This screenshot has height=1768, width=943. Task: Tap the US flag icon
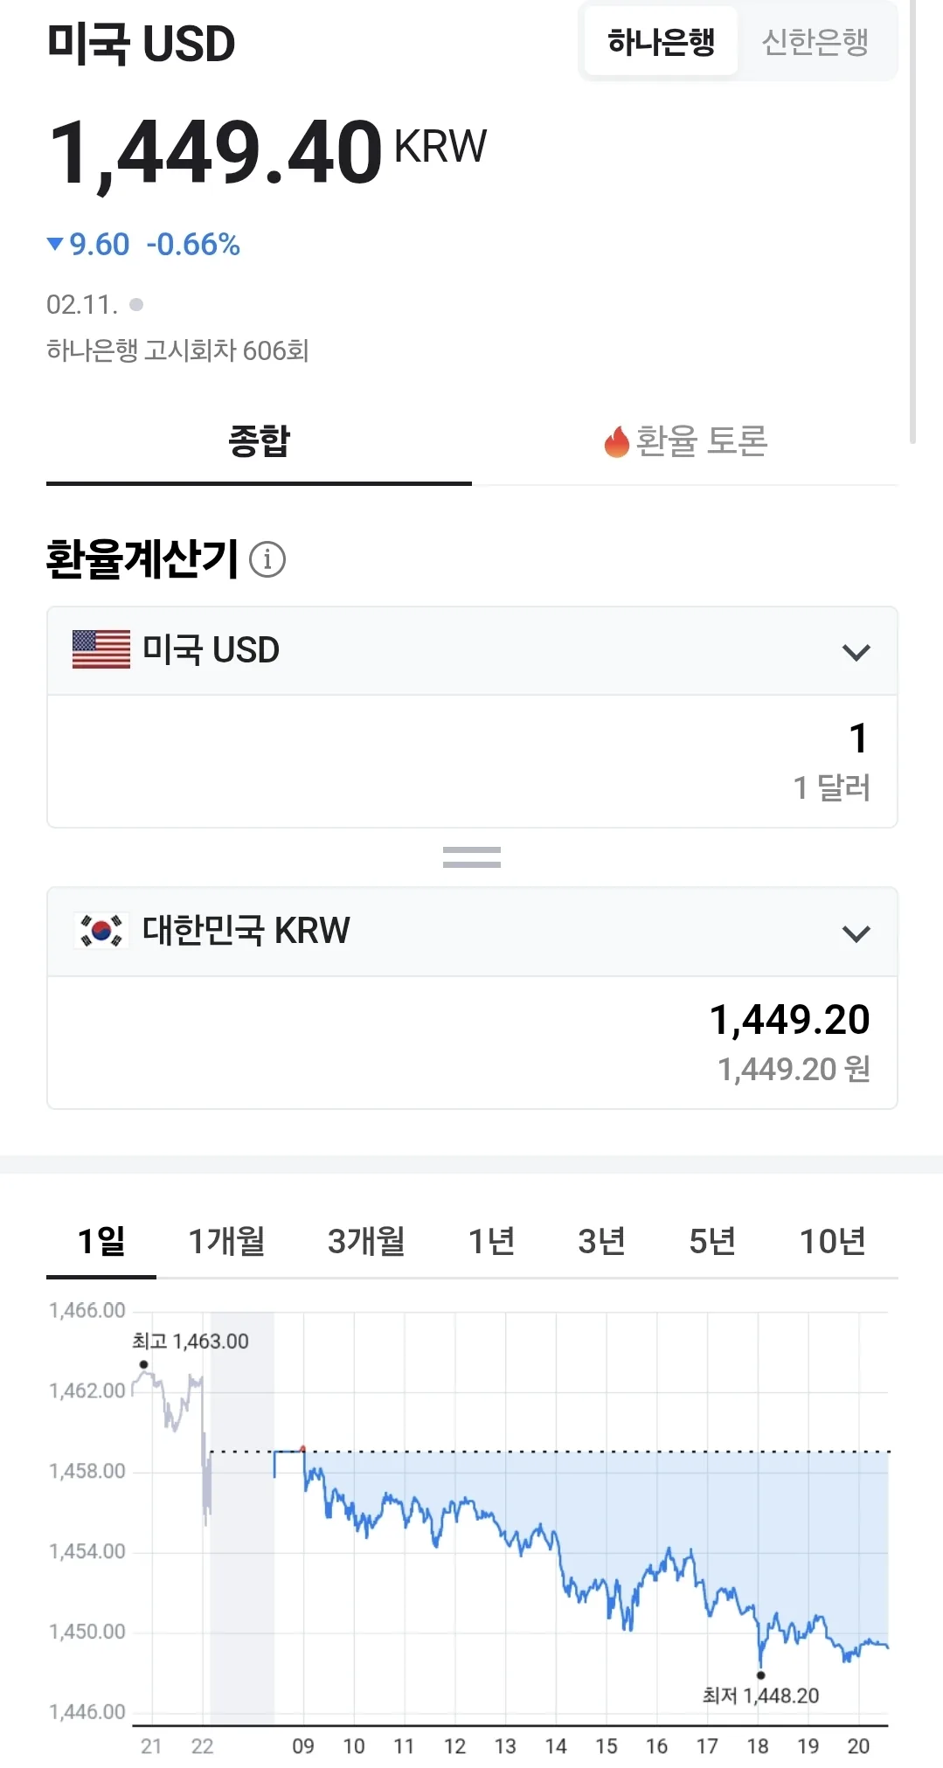click(x=101, y=649)
